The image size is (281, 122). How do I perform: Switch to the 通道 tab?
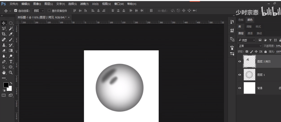coord(250,33)
